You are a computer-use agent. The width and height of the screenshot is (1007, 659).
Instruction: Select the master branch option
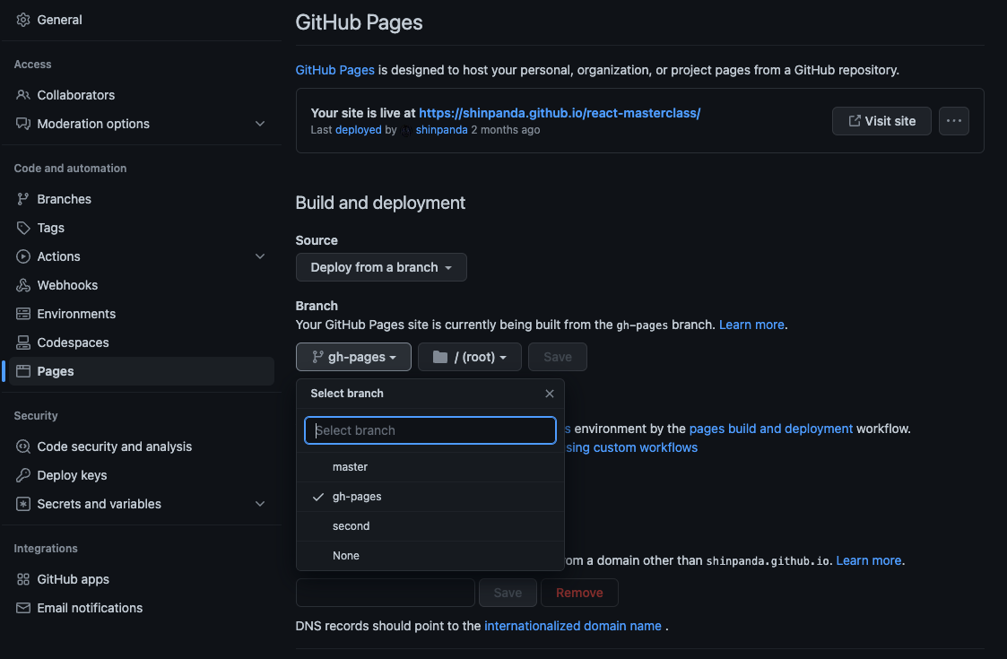(350, 466)
